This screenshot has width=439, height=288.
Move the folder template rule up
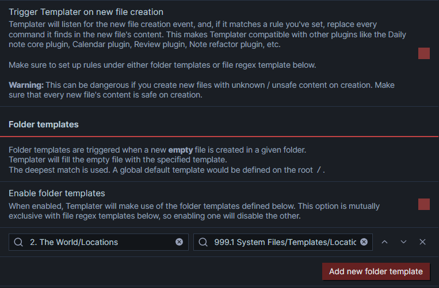(x=385, y=242)
